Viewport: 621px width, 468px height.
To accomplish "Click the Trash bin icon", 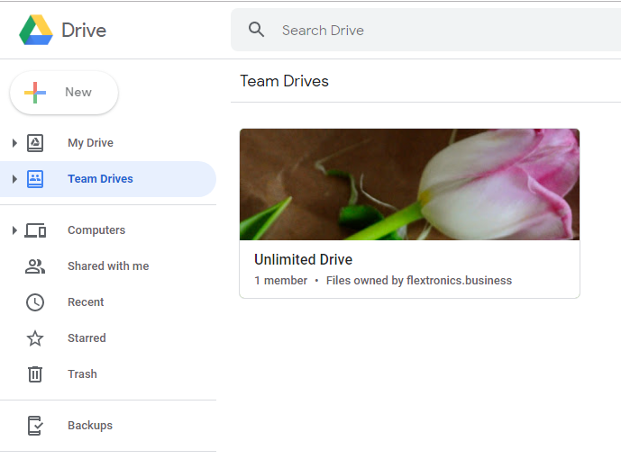I will point(35,374).
